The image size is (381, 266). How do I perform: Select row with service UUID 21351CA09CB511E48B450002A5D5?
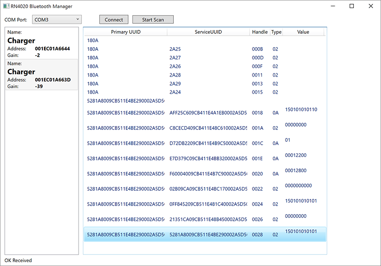pyautogui.click(x=205, y=219)
